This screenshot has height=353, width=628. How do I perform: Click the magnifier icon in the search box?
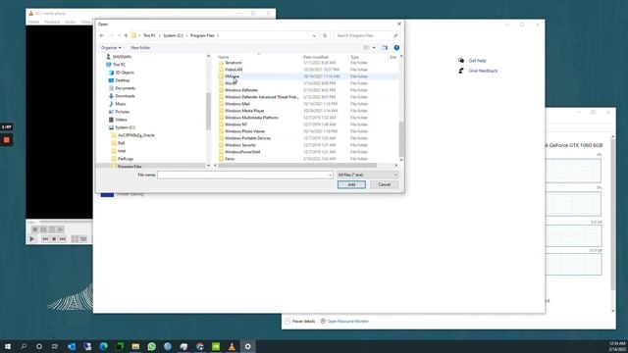(395, 35)
